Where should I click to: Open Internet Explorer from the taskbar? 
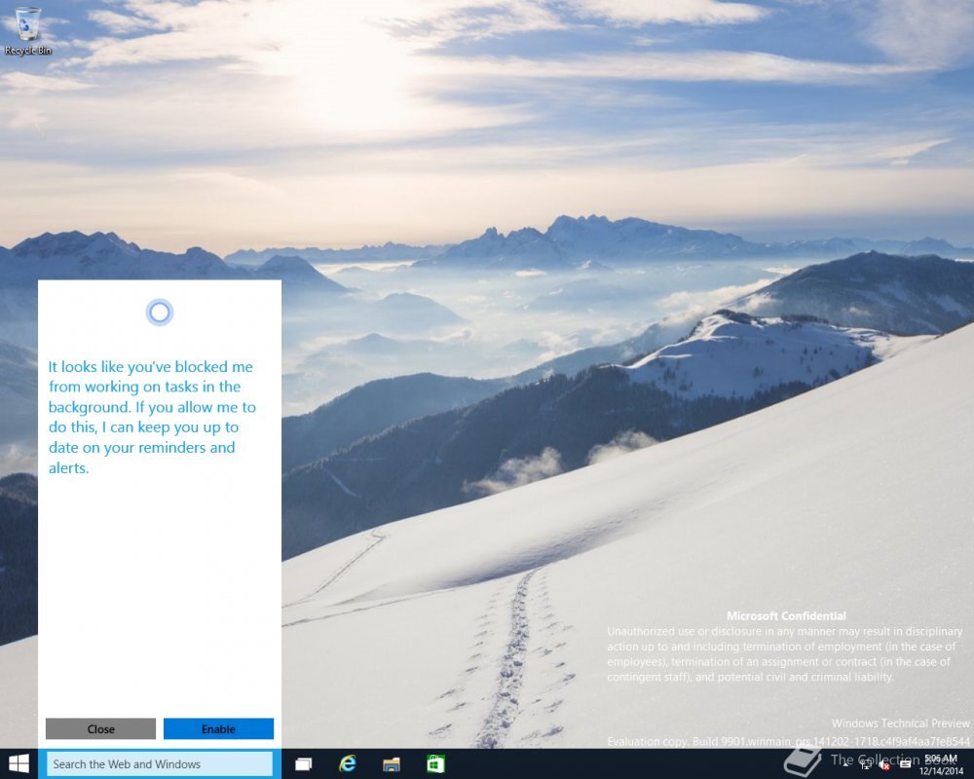(348, 764)
